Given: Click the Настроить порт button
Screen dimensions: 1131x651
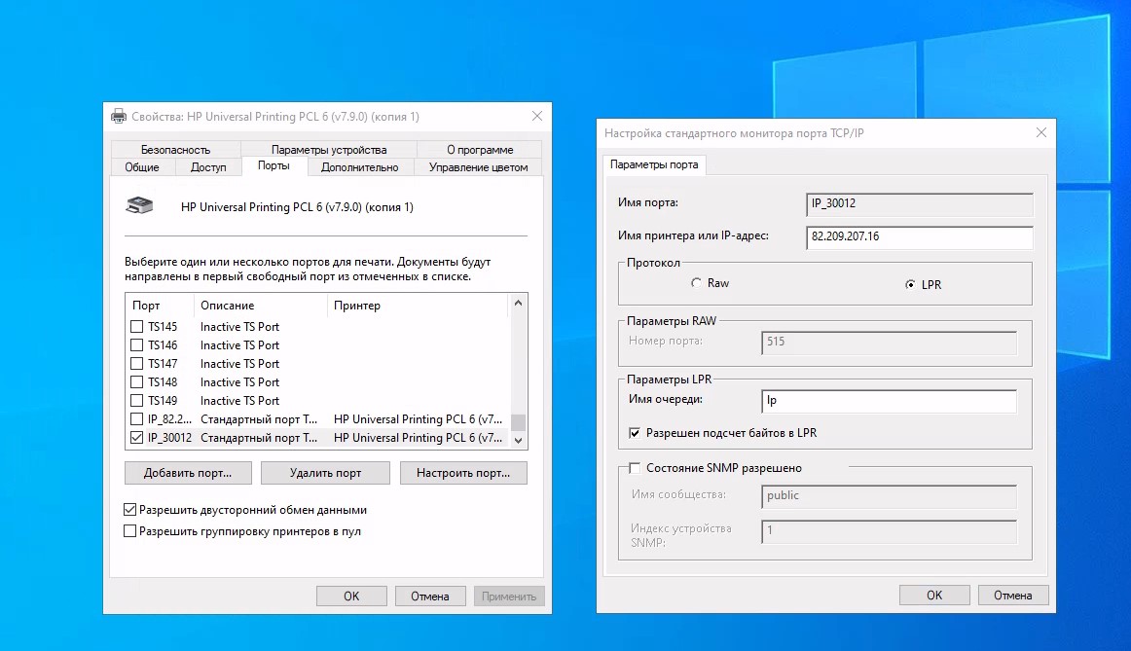Looking at the screenshot, I should click(x=464, y=473).
